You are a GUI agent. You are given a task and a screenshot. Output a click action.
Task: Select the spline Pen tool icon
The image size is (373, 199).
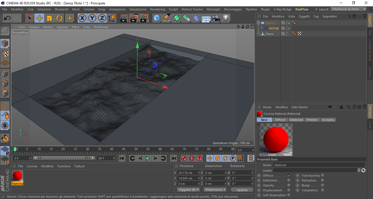coord(166,18)
